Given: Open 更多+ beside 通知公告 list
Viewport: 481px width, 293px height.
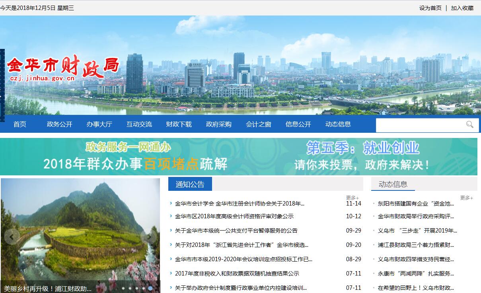Looking at the screenshot, I should [x=352, y=198].
